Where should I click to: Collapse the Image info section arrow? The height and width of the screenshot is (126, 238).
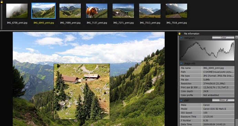coord(181,64)
